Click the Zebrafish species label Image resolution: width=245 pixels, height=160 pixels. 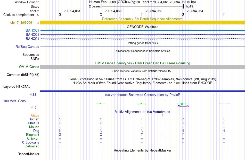click(32, 146)
